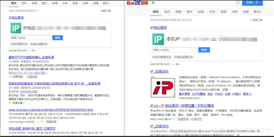Open 更多» tab menu in left window
The image size is (274, 137).
coord(106,3)
